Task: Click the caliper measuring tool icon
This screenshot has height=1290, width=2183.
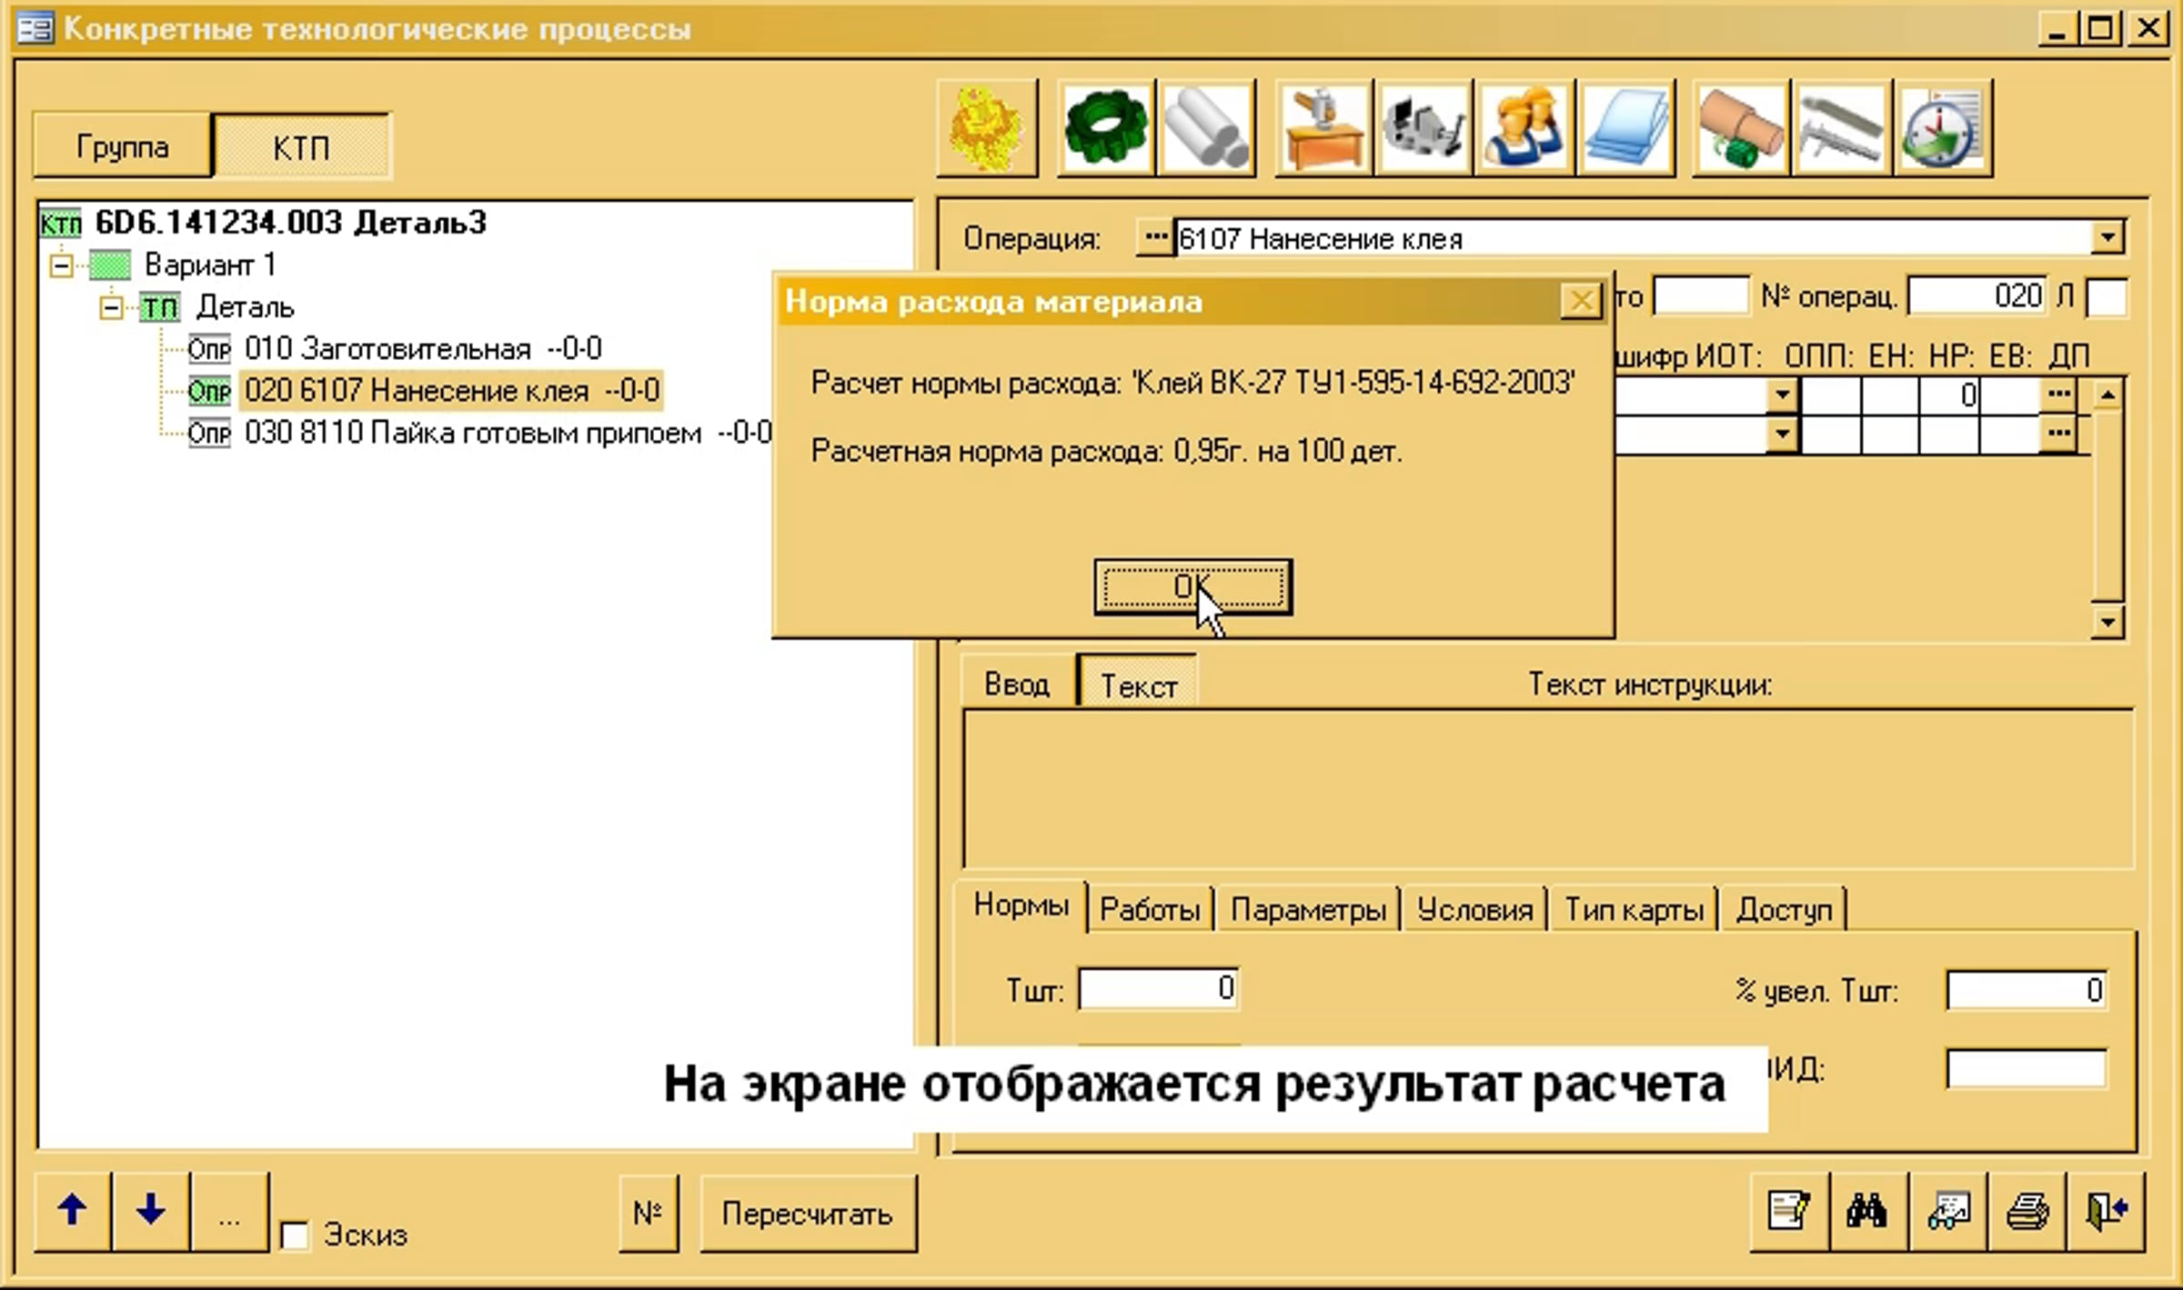Action: pos(1841,128)
